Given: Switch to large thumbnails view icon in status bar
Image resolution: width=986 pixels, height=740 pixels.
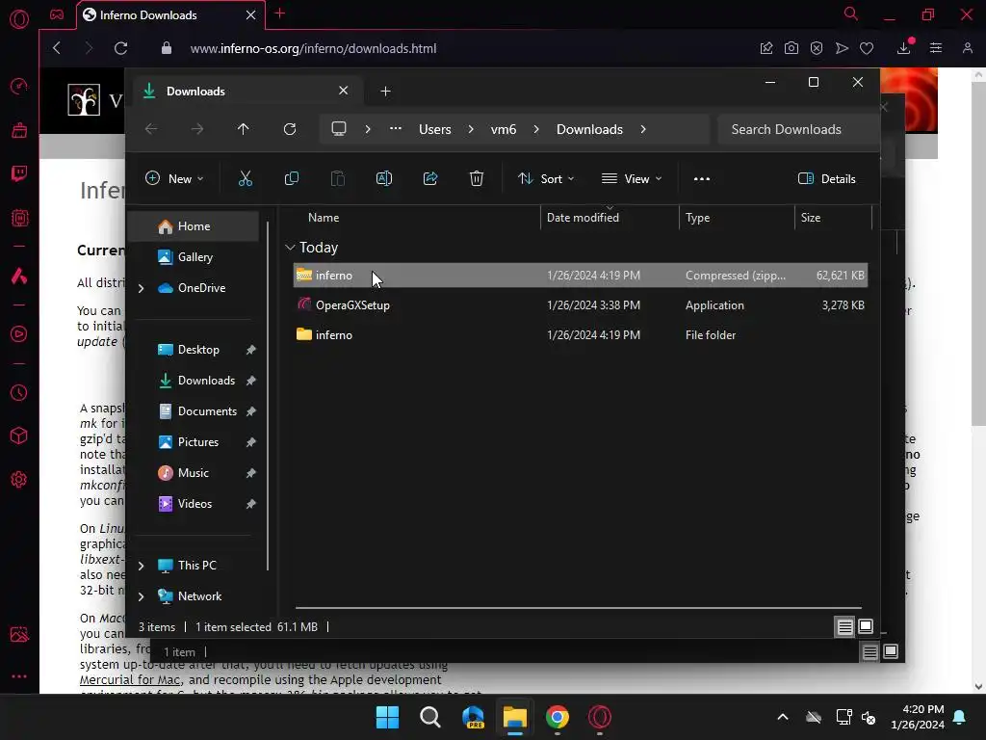Looking at the screenshot, I should coord(866,626).
